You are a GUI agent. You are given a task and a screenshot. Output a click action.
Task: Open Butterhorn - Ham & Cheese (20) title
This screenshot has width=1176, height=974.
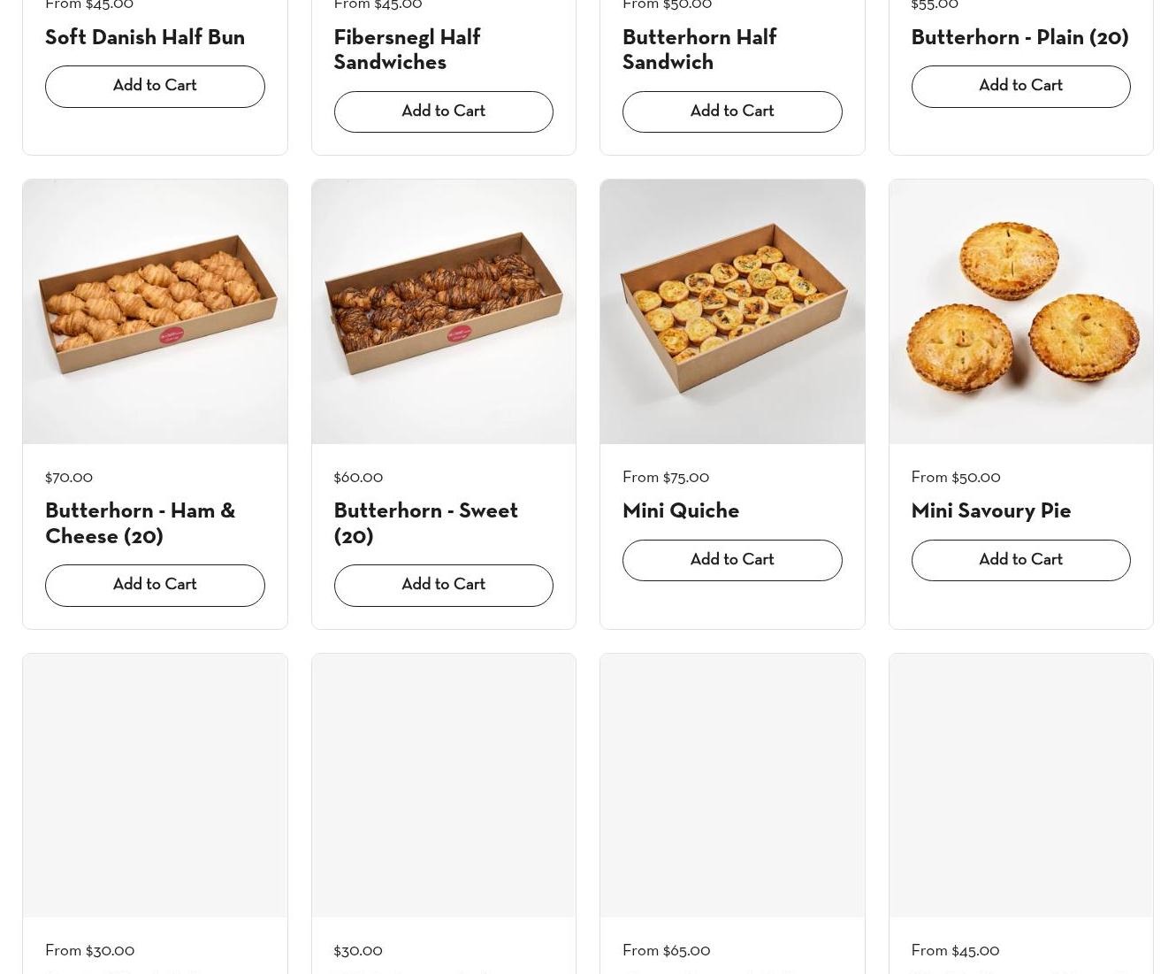pyautogui.click(x=140, y=524)
